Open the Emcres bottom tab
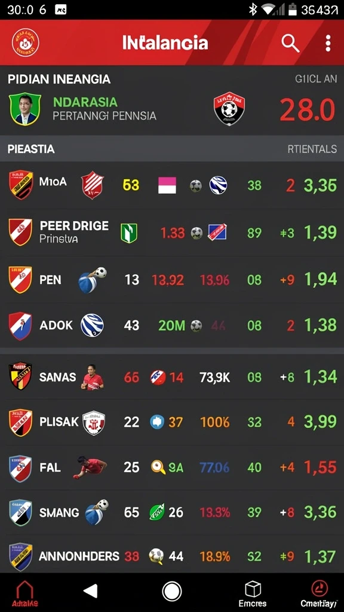344x612 pixels. 253,594
